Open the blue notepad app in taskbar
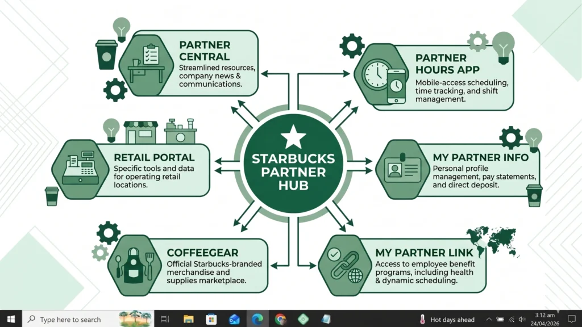The width and height of the screenshot is (582, 327). click(x=326, y=319)
